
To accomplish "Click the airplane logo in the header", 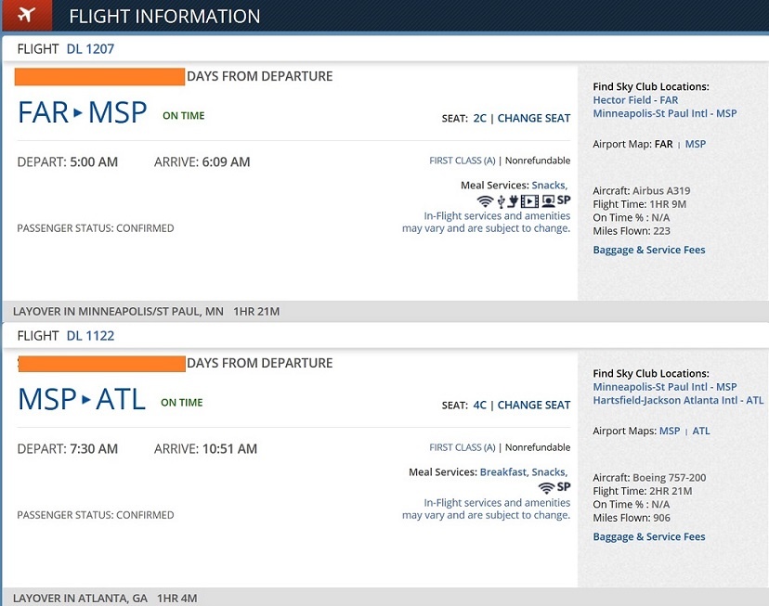I will (26, 16).
